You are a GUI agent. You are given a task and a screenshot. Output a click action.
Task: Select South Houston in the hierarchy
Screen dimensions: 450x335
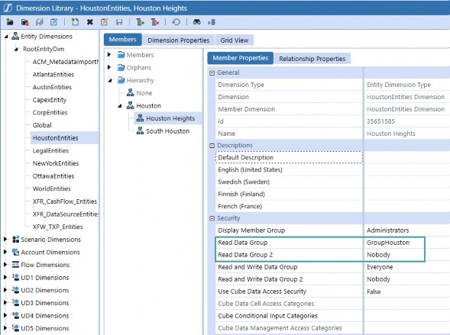pos(167,131)
